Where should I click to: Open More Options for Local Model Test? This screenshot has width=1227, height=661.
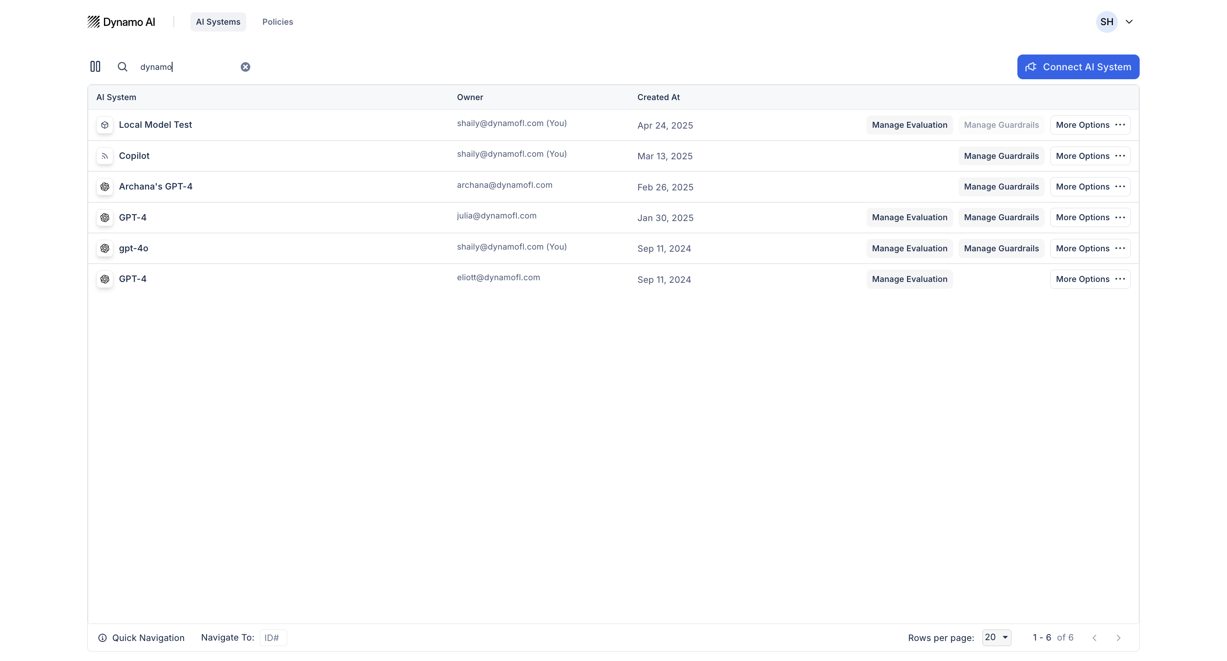pyautogui.click(x=1090, y=125)
